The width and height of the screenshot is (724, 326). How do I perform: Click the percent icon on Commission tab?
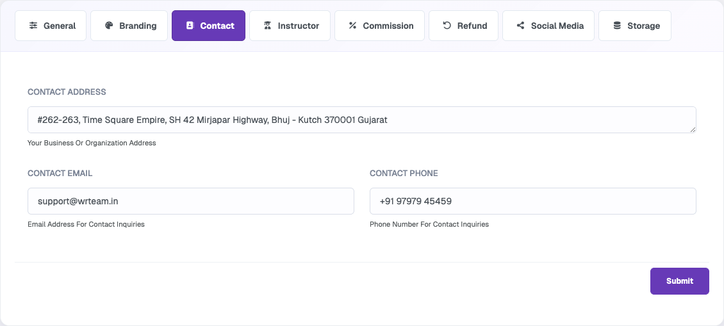[x=352, y=26]
